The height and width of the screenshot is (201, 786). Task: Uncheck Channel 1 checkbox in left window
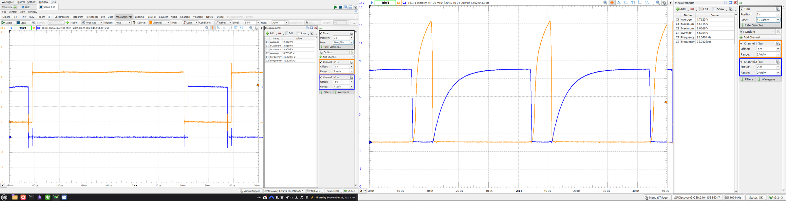point(321,62)
